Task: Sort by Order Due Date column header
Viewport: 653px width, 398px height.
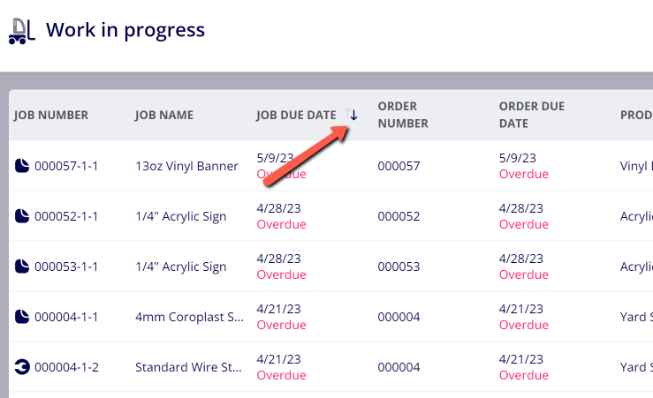Action: [x=531, y=115]
